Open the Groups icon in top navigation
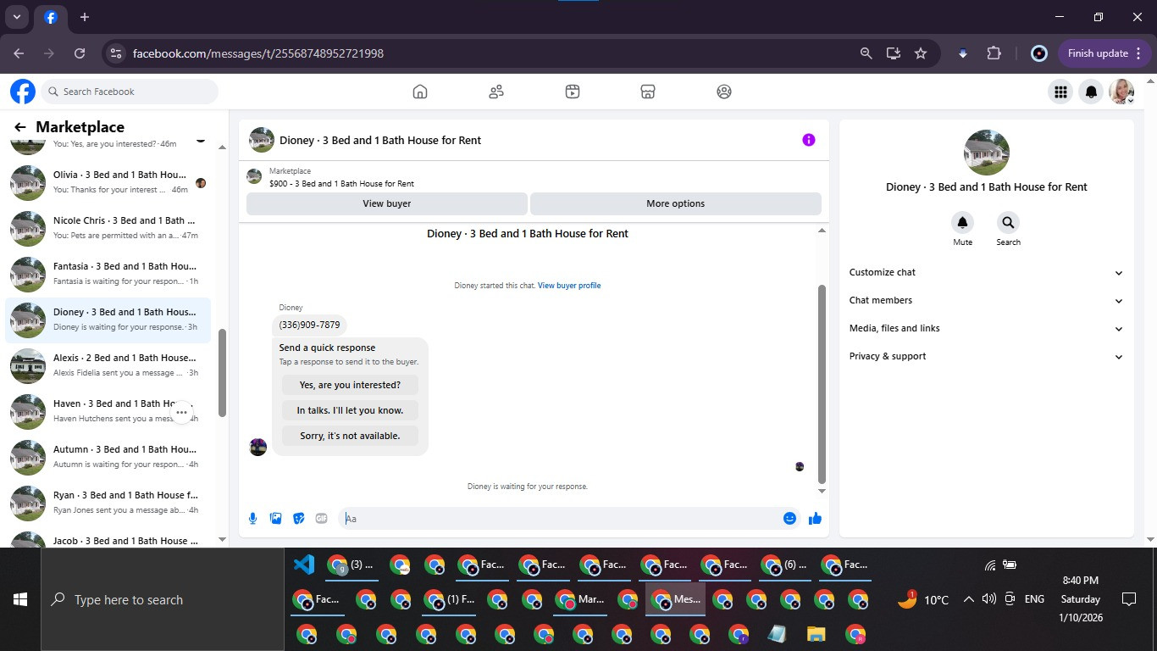Viewport: 1157px width, 651px height. click(724, 92)
